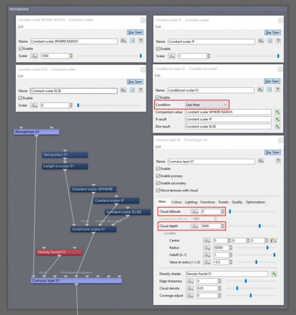Click preview window icon in Constant scalar IF
This screenshot has height=315, width=296.
pos(270,41)
